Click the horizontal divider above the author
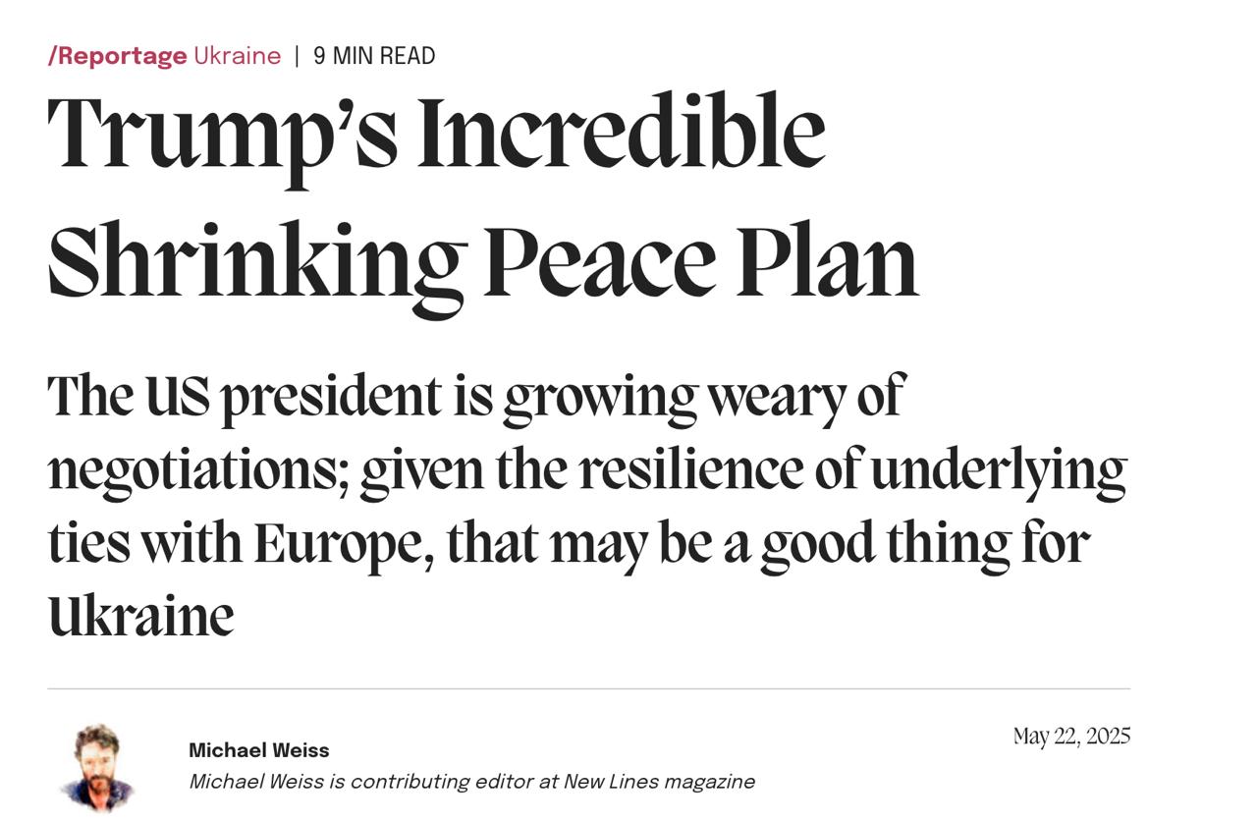Viewport: 1257px width, 821px height. pyautogui.click(x=588, y=688)
